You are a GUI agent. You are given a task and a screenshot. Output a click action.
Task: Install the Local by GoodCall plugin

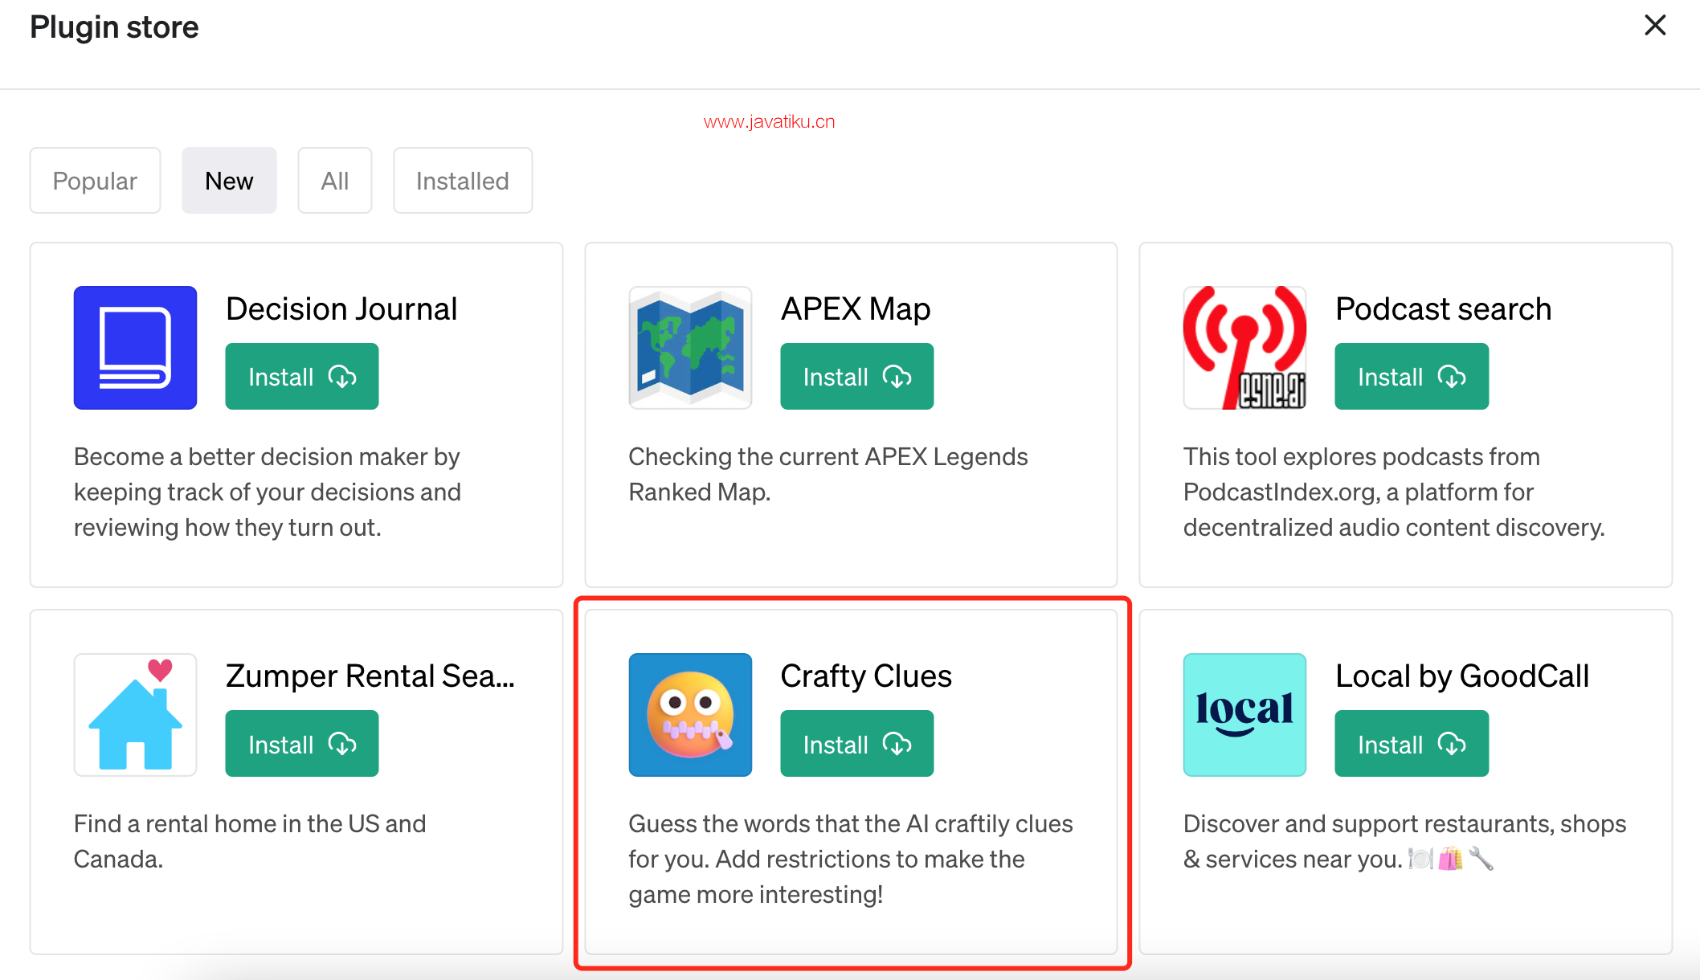[1412, 744]
